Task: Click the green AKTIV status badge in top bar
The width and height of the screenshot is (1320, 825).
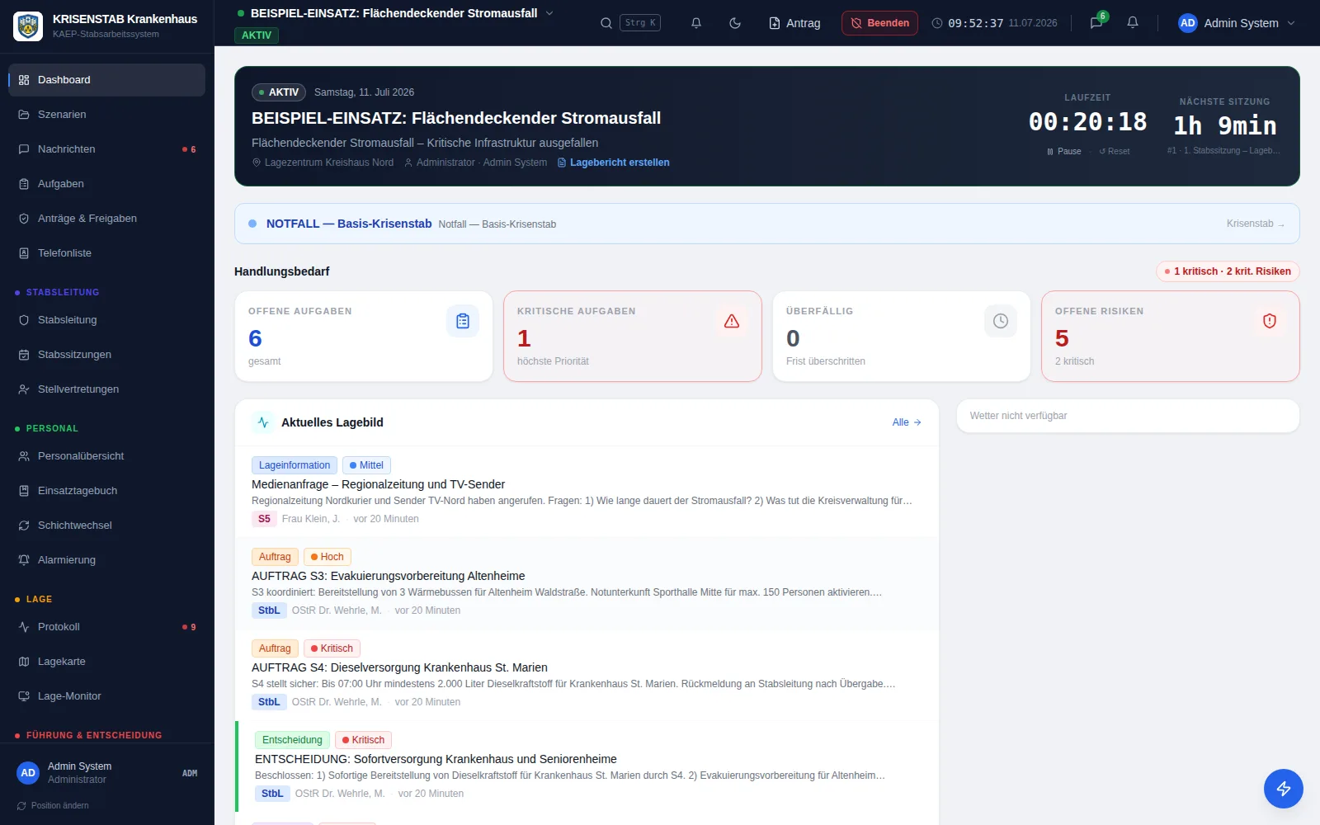Action: point(257,35)
